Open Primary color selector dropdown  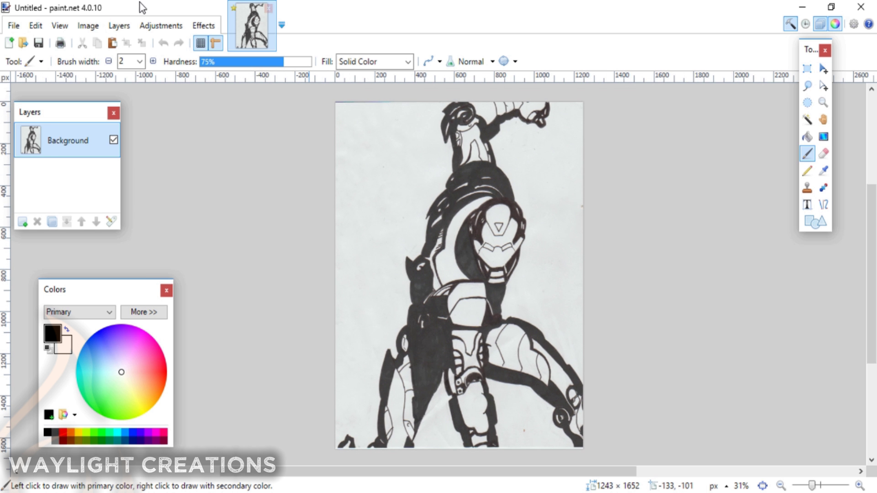79,312
